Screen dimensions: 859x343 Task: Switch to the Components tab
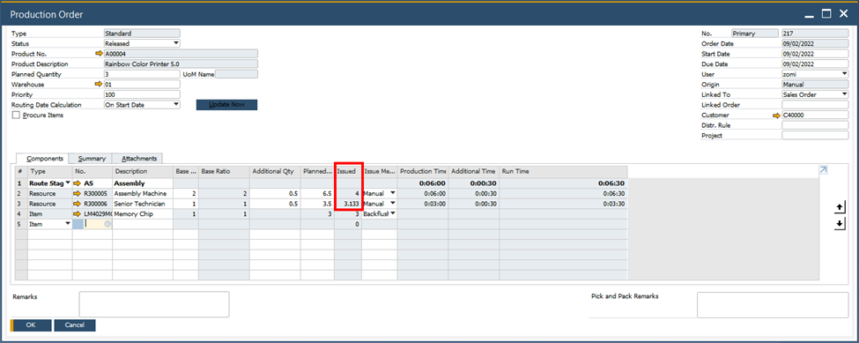coord(43,159)
